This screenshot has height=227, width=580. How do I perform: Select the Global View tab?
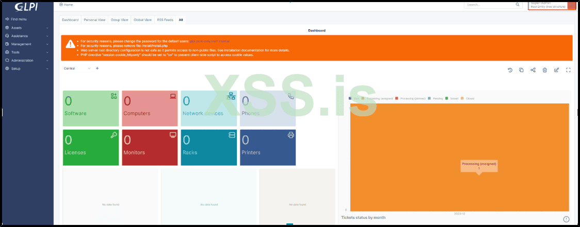(143, 20)
